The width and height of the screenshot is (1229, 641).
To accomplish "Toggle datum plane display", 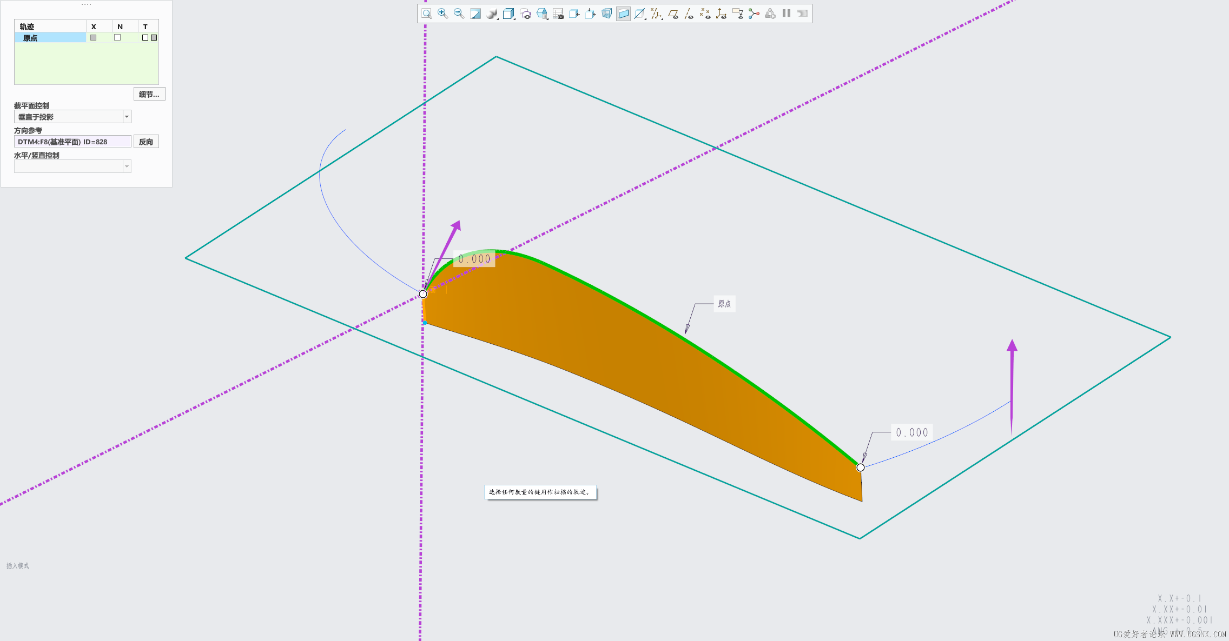I will (673, 14).
